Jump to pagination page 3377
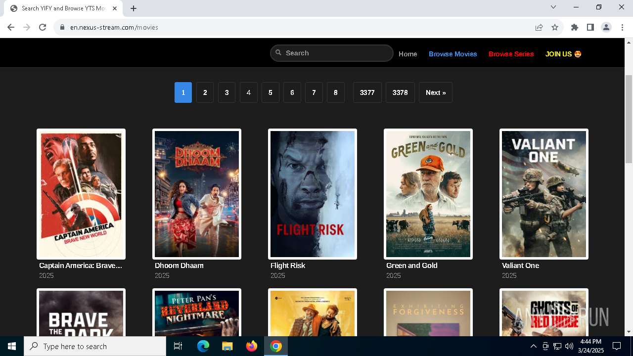The height and width of the screenshot is (356, 633). point(367,92)
